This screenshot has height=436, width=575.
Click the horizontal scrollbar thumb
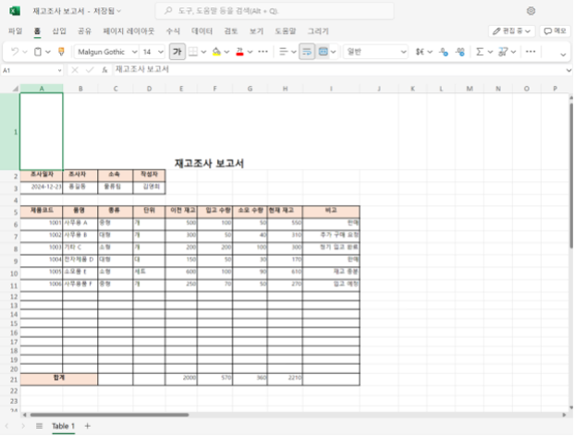point(109,415)
